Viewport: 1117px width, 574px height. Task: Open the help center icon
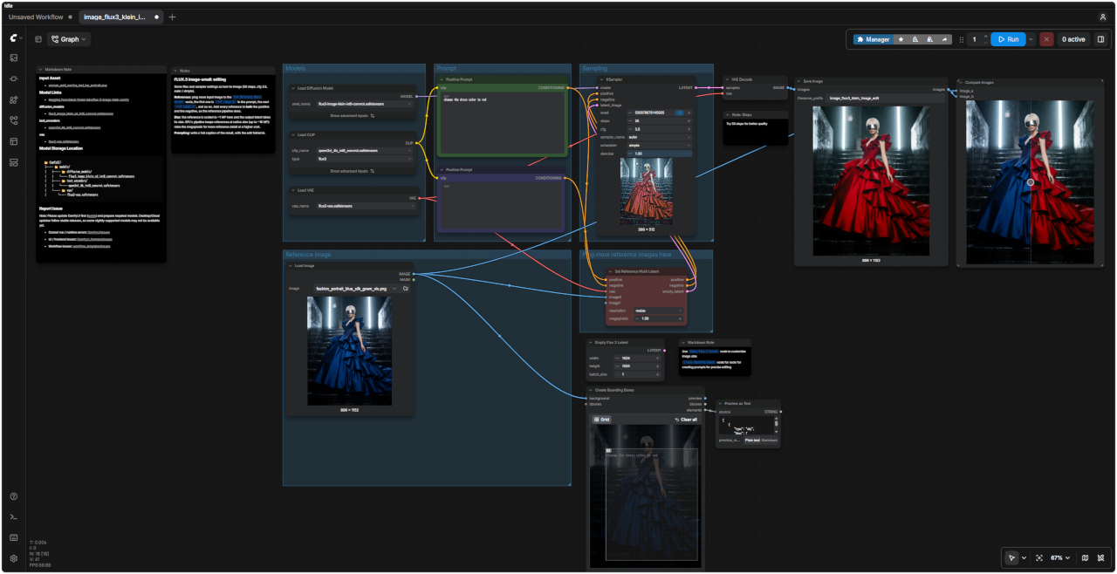pyautogui.click(x=14, y=496)
